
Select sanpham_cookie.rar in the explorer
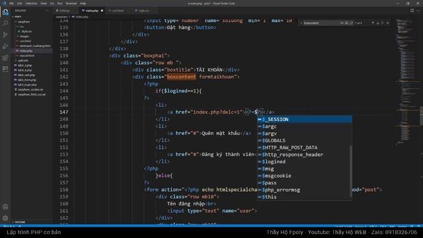30,90
